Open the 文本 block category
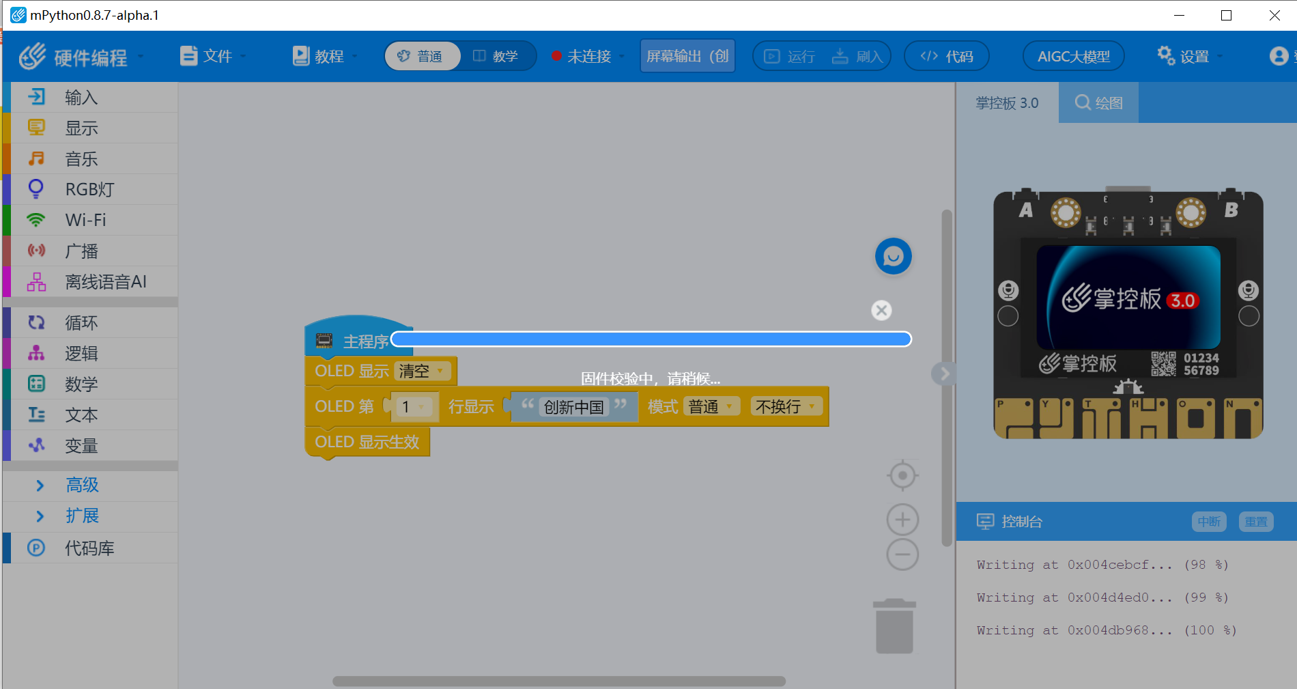 (x=90, y=414)
